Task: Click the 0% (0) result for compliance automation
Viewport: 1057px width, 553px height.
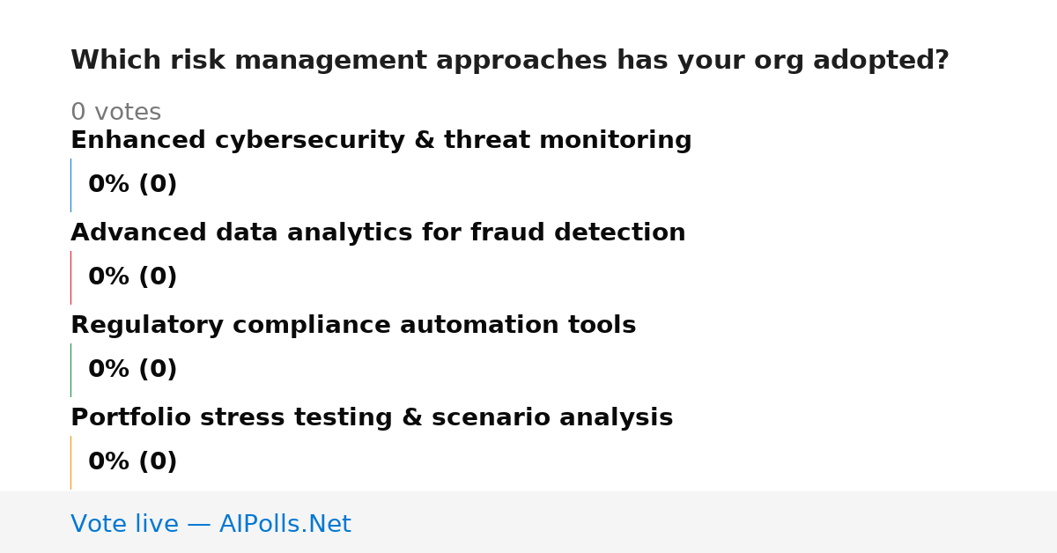Action: [x=132, y=370]
